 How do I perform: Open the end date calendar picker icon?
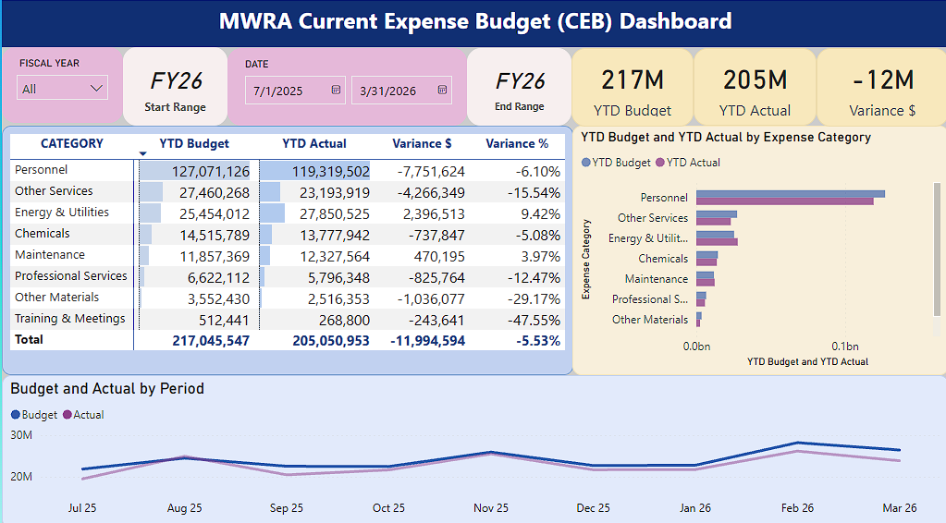click(442, 90)
